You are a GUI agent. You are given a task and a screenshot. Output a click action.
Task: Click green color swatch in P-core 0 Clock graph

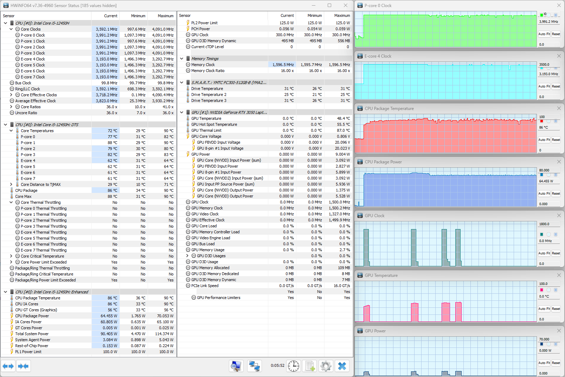(x=541, y=15)
